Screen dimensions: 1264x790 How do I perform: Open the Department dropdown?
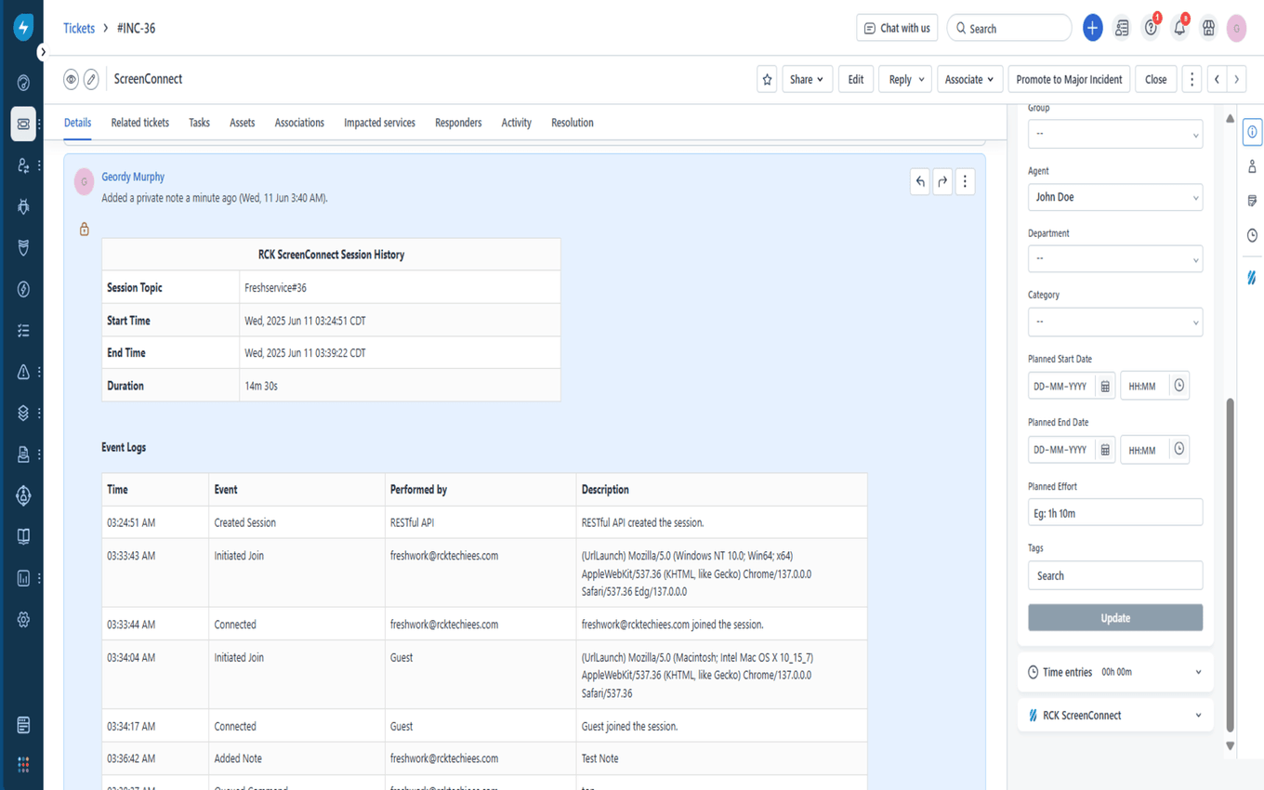[x=1115, y=258]
